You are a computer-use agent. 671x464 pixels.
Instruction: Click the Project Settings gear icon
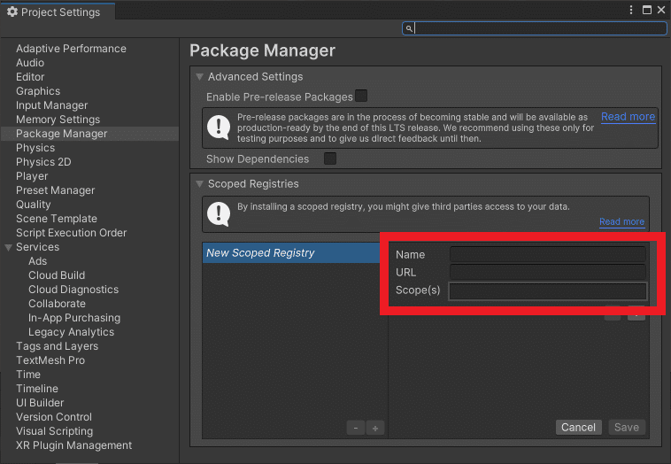click(12, 12)
